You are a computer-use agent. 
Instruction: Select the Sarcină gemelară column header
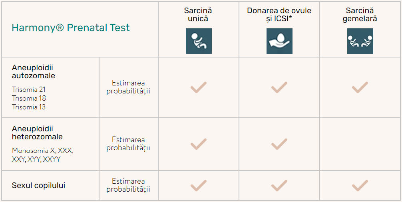[360, 14]
